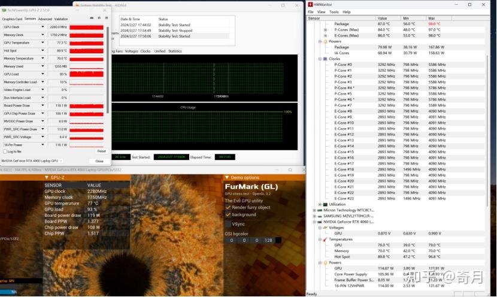Click the Min column header in HWMonitor
The image size is (497, 297).
pos(413,19)
